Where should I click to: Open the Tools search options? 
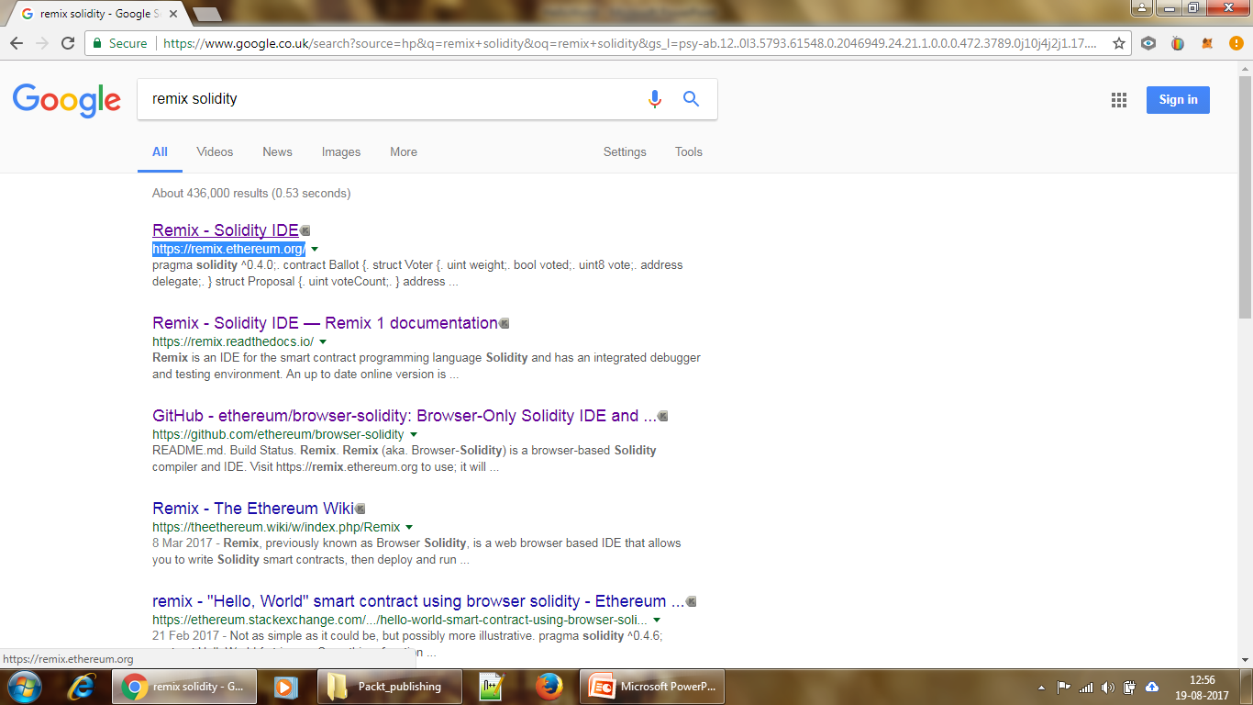coord(689,152)
